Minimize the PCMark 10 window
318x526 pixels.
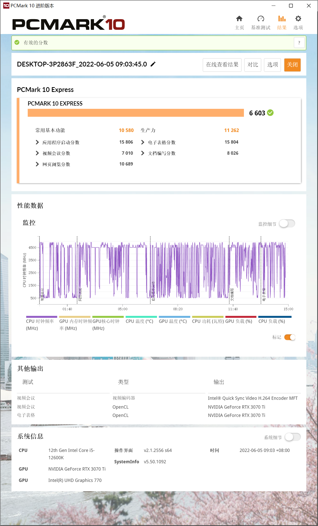pos(273,6)
